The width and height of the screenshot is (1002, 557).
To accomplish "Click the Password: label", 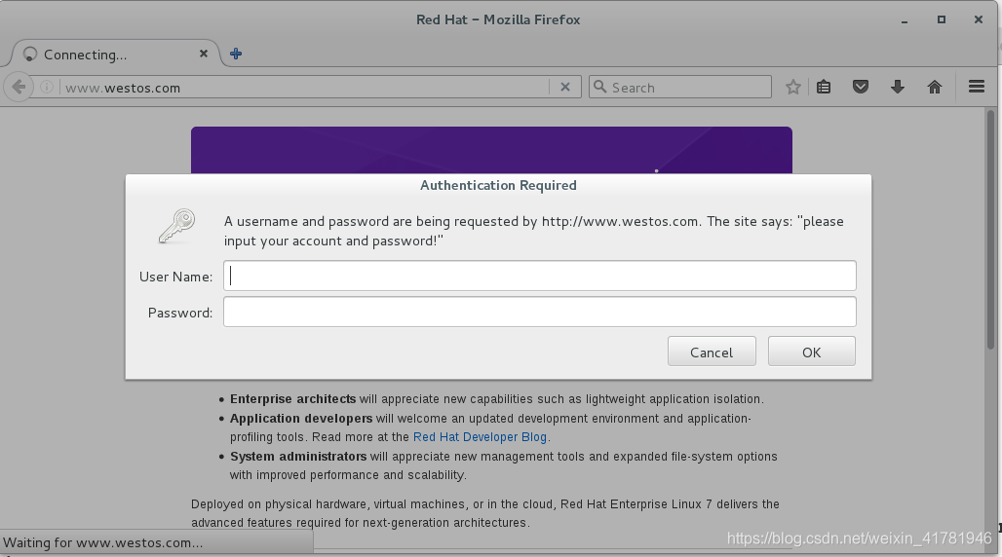I will pos(180,313).
